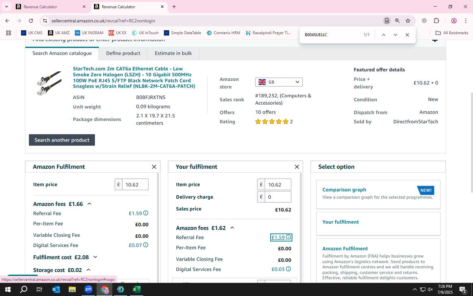Viewport: 473px width, 296px height.
Task: Open the zoom magnifier icon in address bar
Action: click(397, 21)
